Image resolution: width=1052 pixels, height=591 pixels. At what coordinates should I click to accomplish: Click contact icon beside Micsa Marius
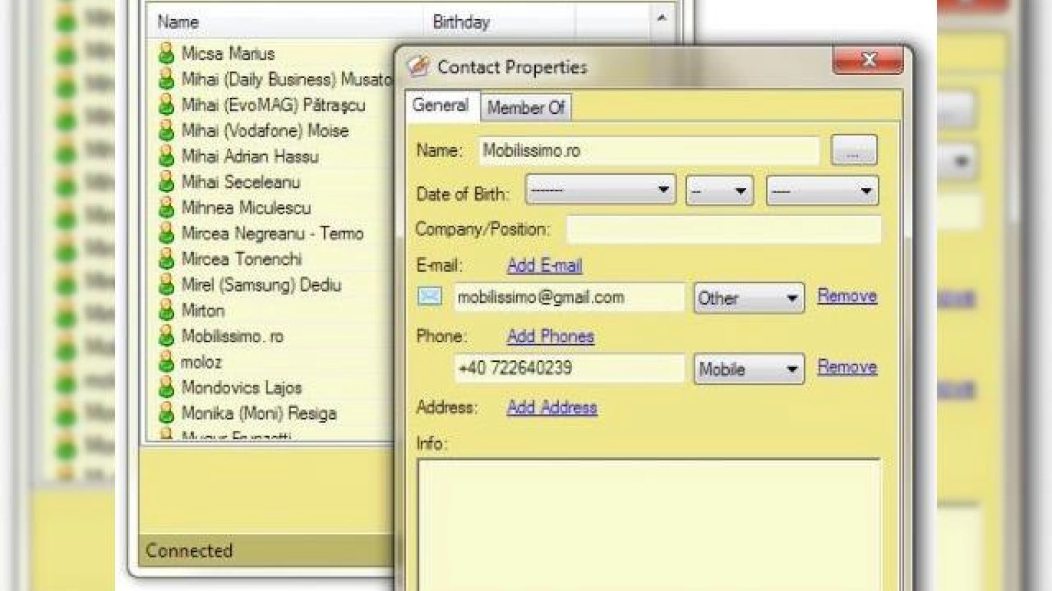[x=166, y=53]
